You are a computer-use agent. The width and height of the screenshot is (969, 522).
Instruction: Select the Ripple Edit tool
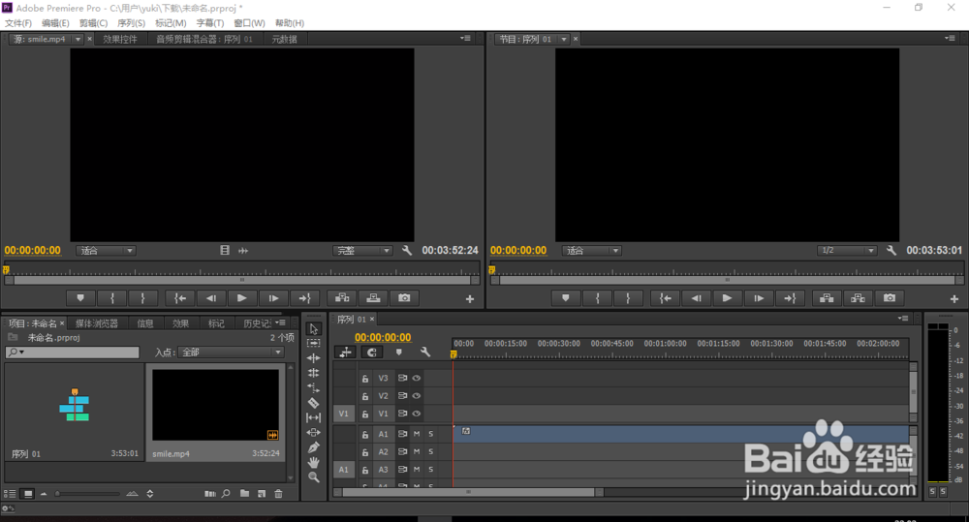[313, 357]
